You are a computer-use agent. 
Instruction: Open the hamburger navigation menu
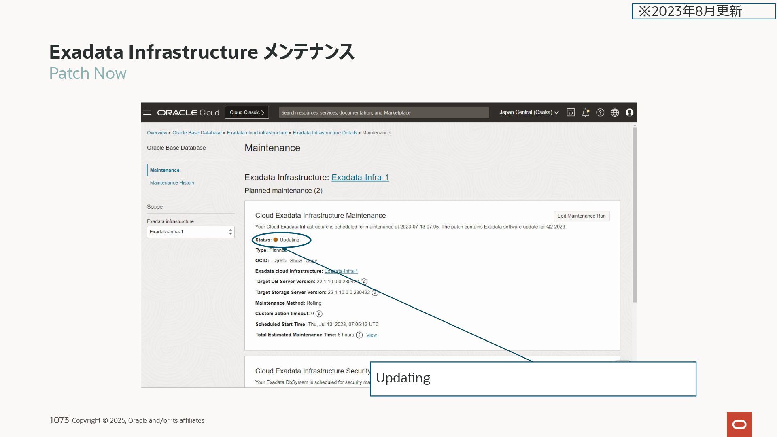(x=147, y=112)
